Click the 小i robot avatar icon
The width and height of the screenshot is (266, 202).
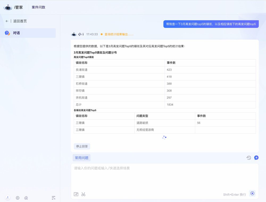74,34
